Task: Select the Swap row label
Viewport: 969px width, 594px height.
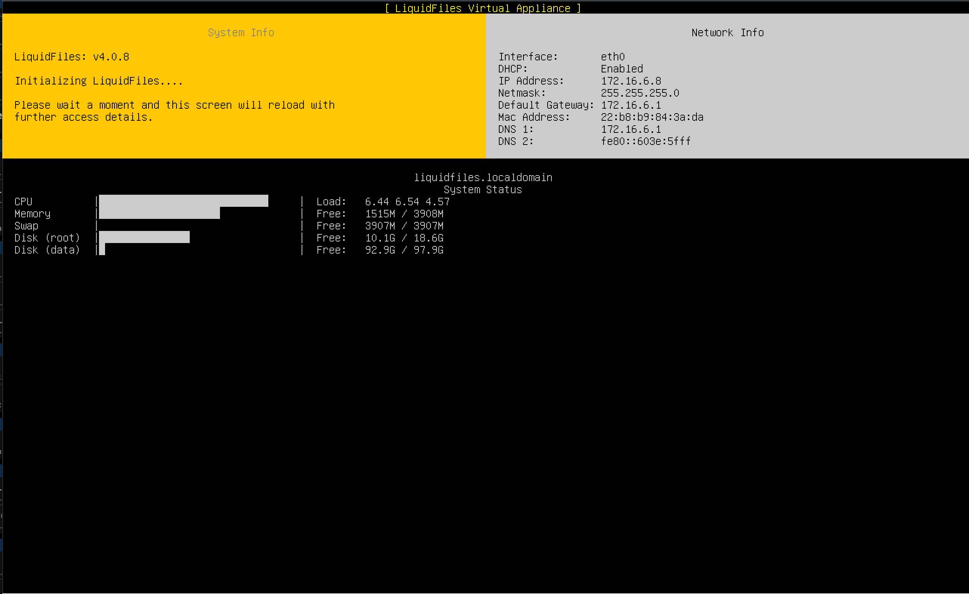Action: (x=26, y=226)
